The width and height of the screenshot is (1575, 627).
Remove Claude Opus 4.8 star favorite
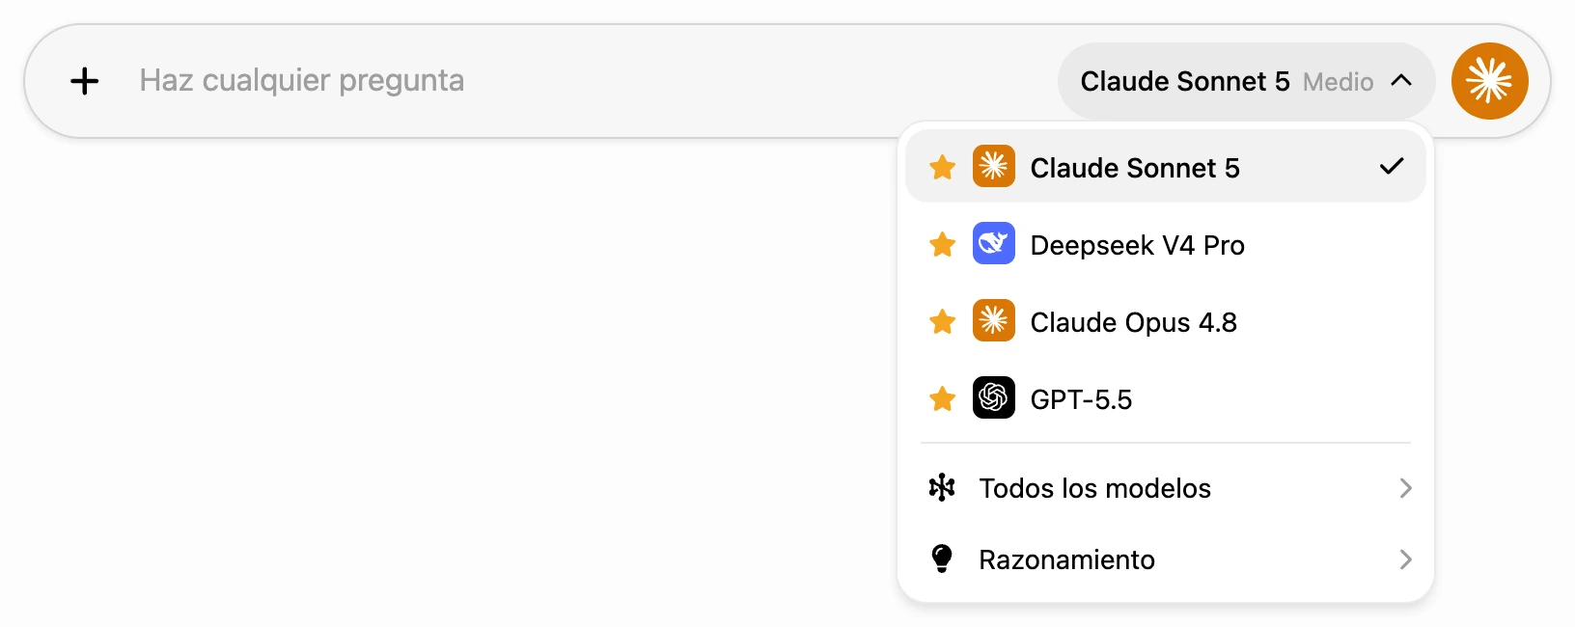click(x=942, y=321)
